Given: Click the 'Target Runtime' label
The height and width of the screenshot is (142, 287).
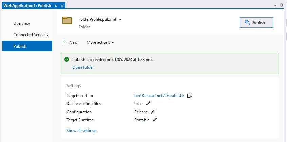Looking at the screenshot, I should tap(80, 120).
